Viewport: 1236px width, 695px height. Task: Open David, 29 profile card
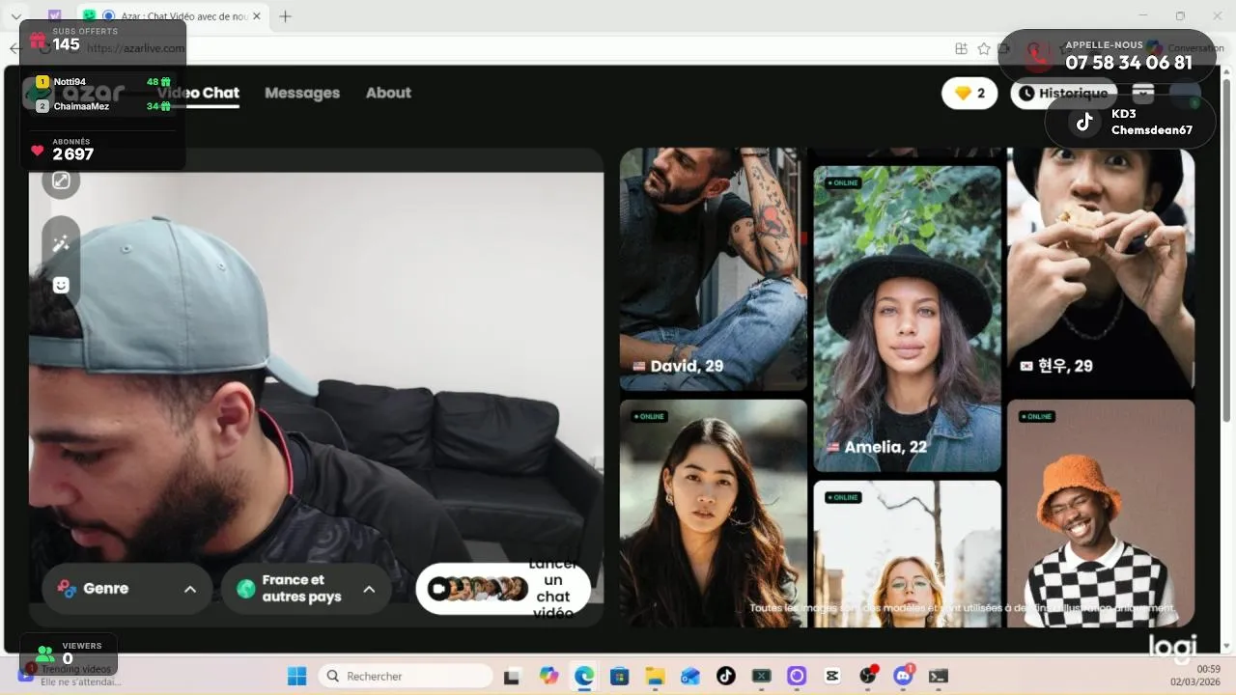713,269
